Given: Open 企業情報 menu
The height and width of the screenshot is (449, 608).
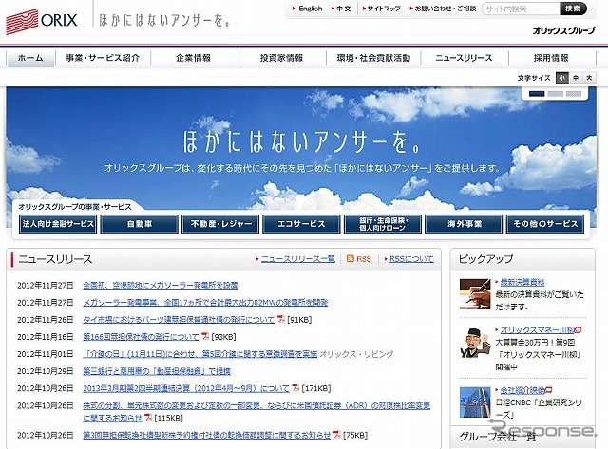Looking at the screenshot, I should click(x=194, y=59).
